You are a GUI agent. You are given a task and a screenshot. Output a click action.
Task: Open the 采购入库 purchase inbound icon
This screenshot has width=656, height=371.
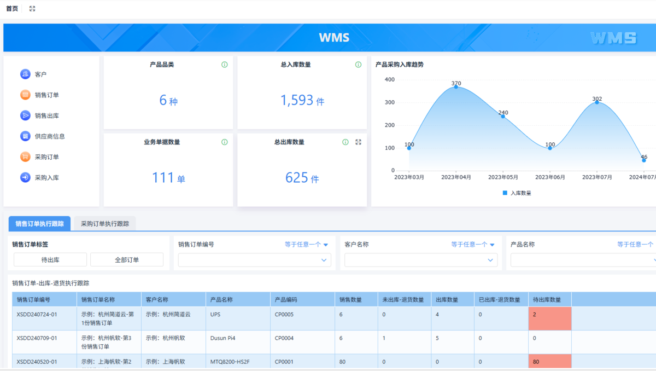click(25, 178)
